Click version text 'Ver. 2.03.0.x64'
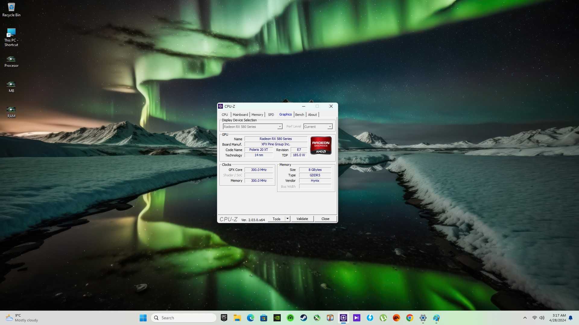The height and width of the screenshot is (325, 579). (253, 220)
